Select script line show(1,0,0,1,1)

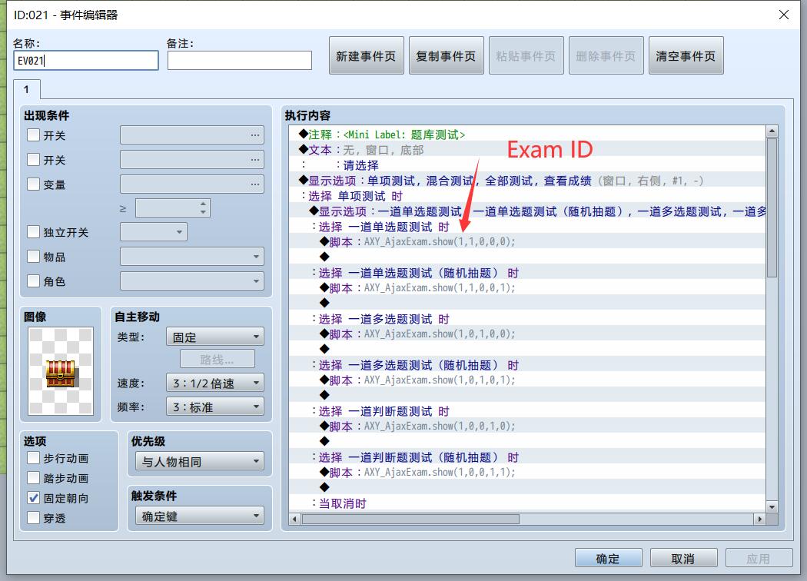527,473
